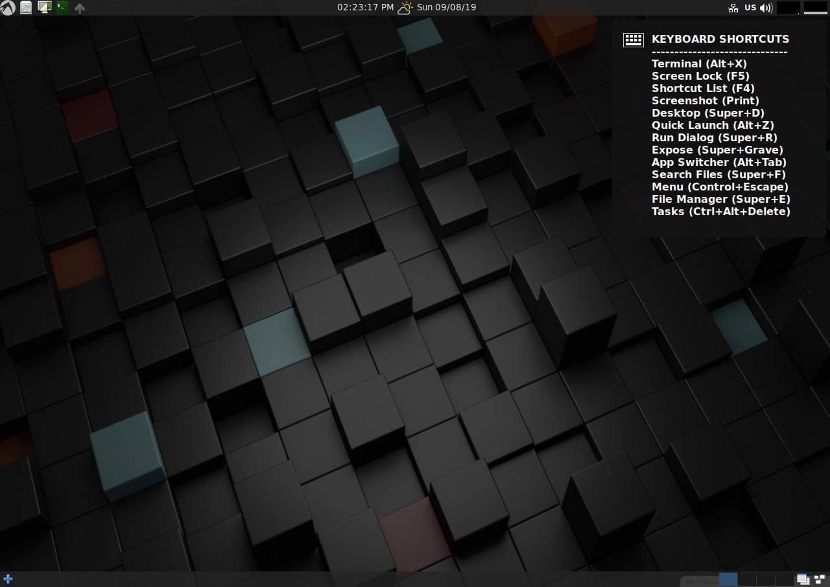Open the main menu logo button

8,8
